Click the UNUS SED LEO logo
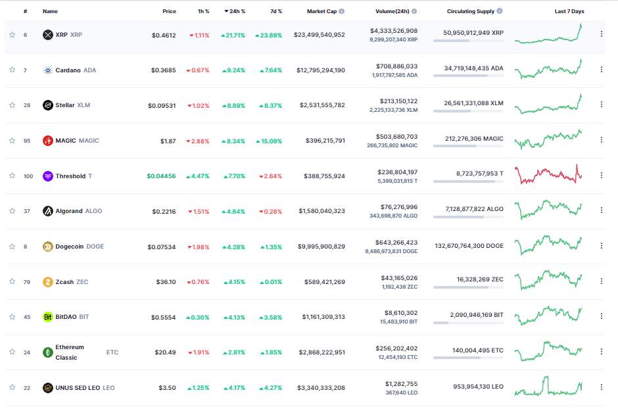The height and width of the screenshot is (409, 618). [x=48, y=388]
